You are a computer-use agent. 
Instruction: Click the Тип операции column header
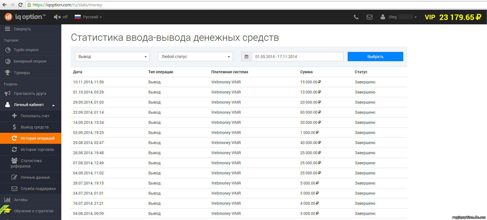point(161,72)
